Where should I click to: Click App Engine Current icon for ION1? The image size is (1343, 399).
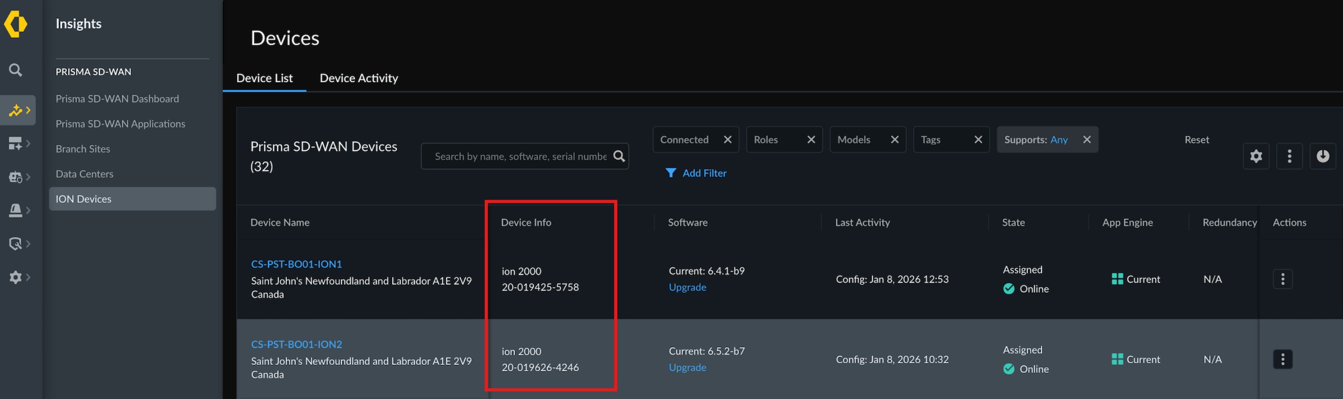pyautogui.click(x=1117, y=279)
